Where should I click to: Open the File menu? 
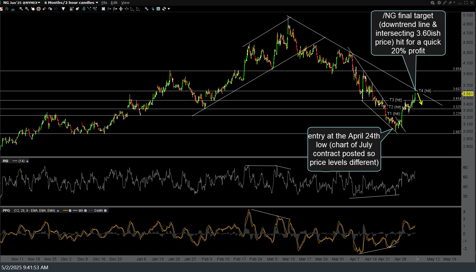coord(104,3)
